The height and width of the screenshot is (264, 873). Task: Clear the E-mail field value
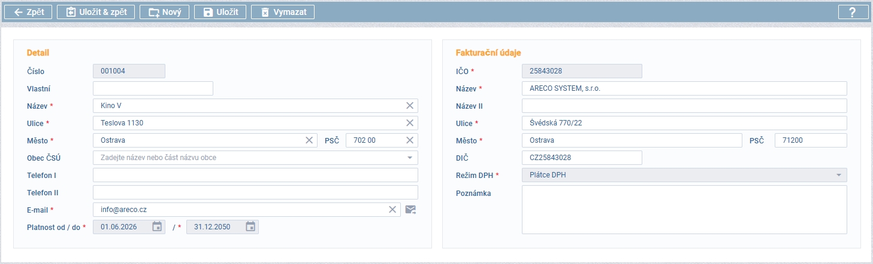[x=392, y=210]
